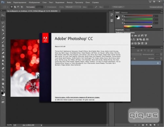Select the Blur tool
The image size is (164, 127).
point(3,61)
